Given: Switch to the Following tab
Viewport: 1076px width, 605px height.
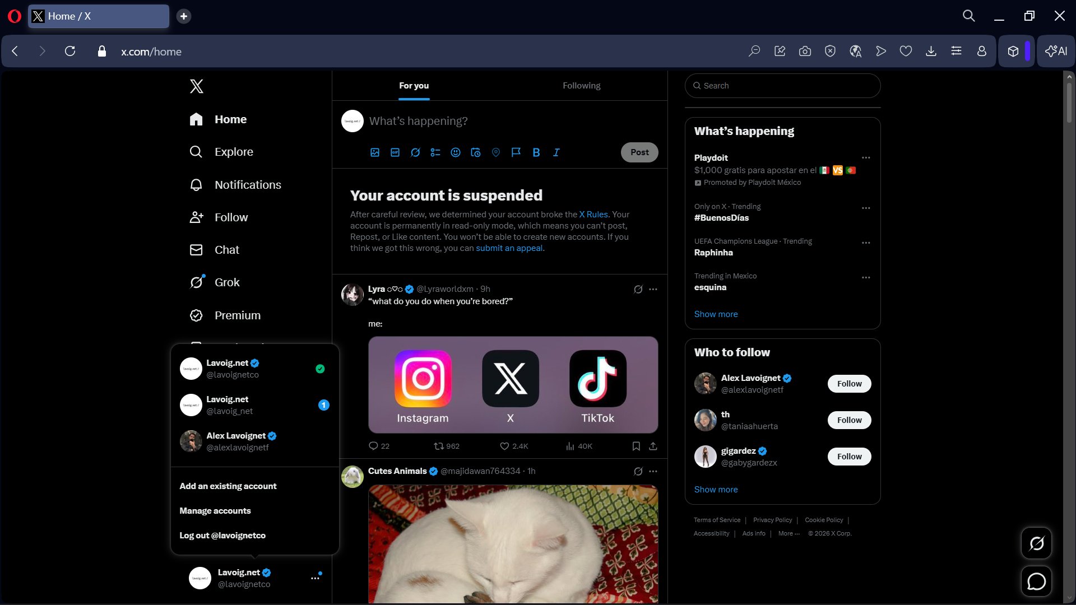Looking at the screenshot, I should coord(581,86).
